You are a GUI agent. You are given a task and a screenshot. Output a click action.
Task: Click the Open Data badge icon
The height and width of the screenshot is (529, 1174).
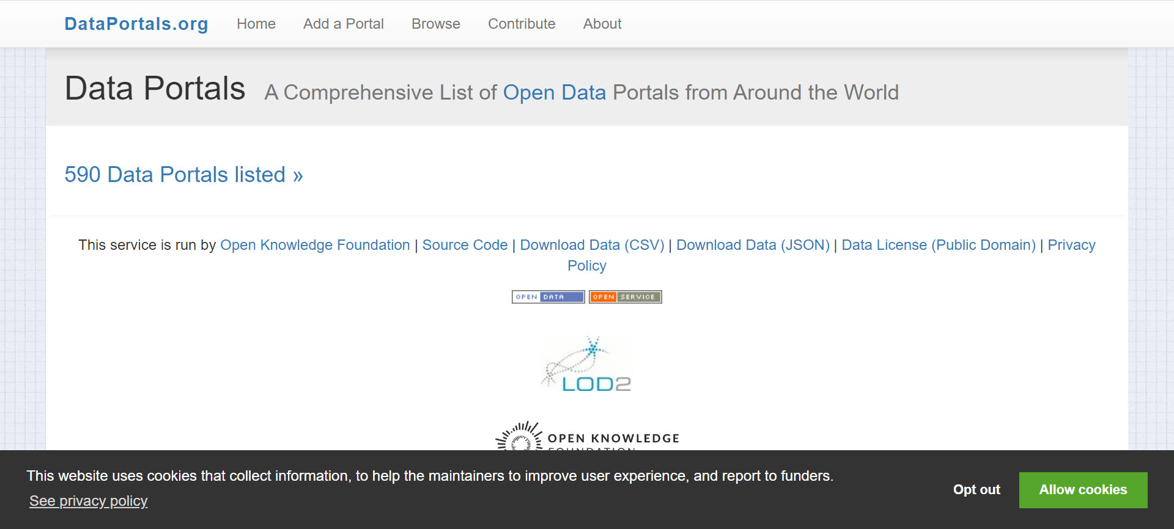(548, 297)
